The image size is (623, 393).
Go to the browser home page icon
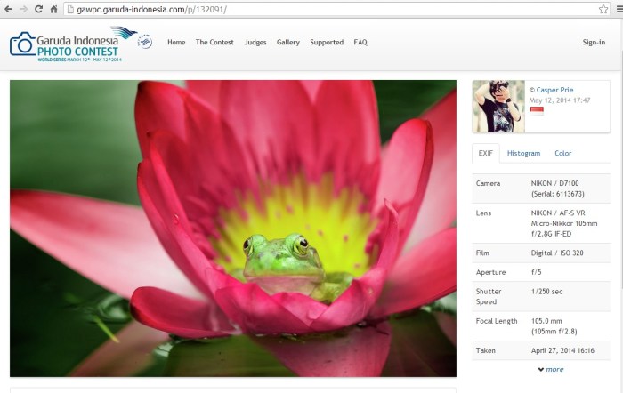(x=53, y=9)
